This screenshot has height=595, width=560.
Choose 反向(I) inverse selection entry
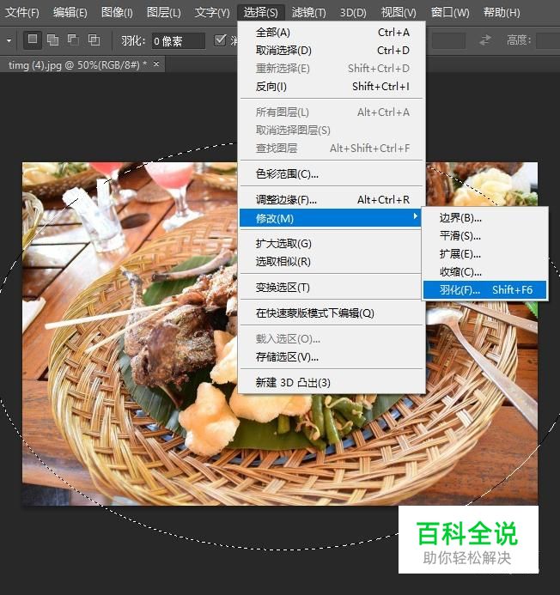(332, 87)
